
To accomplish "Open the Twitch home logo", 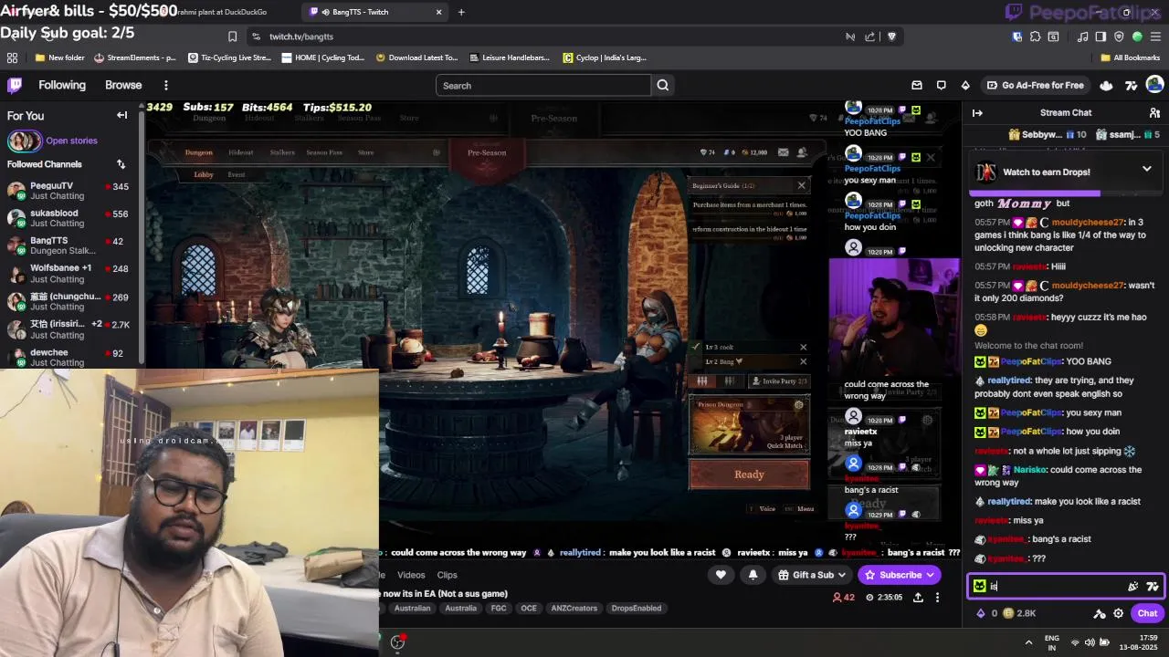I will [15, 85].
